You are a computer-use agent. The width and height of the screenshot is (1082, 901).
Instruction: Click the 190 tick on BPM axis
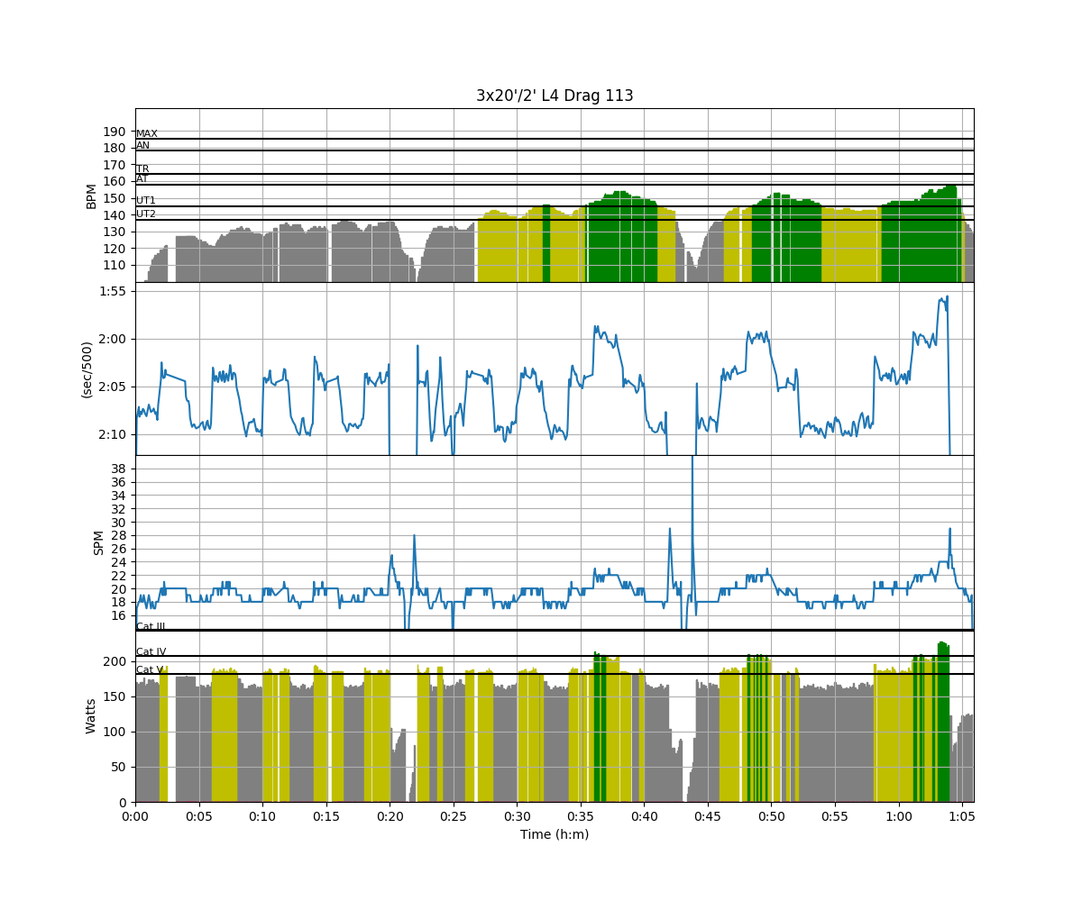tap(115, 132)
